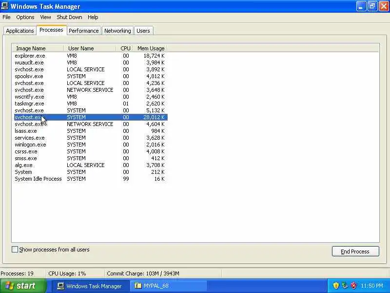The width and height of the screenshot is (390, 293).
Task: Click CPU value 99 of System Idle Process
Action: click(126, 179)
